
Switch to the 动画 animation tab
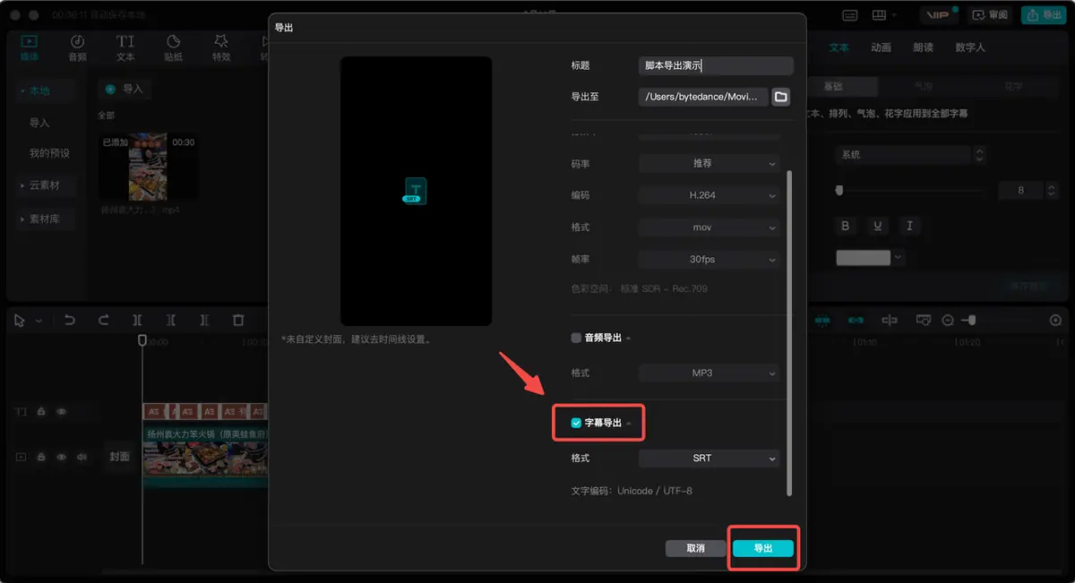[x=881, y=47]
